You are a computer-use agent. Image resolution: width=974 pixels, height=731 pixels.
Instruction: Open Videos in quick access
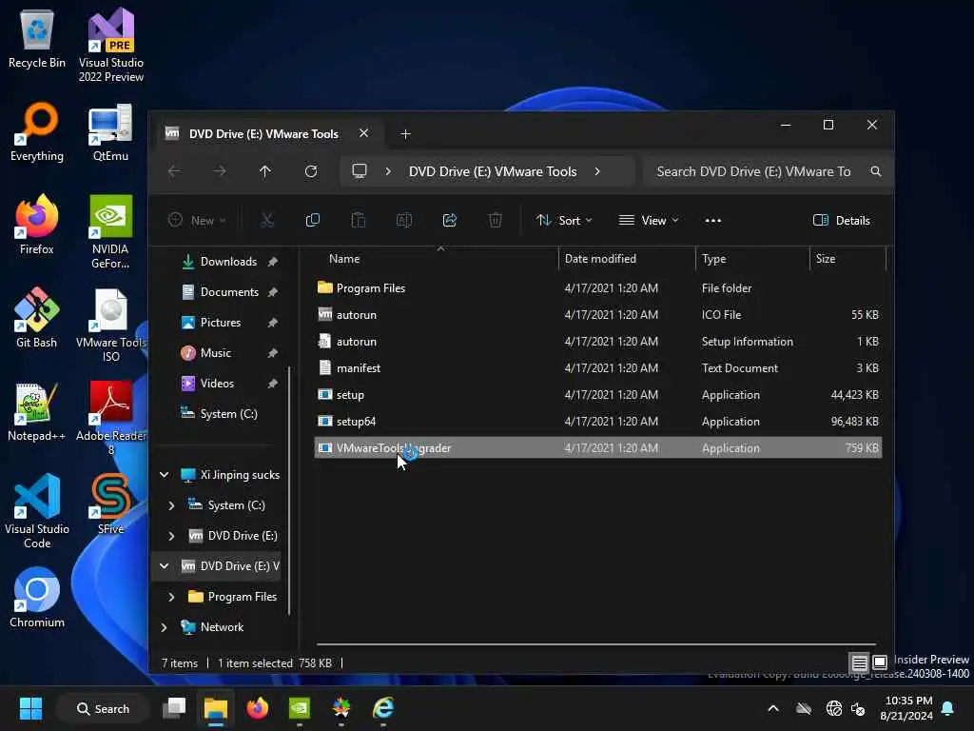pos(217,384)
